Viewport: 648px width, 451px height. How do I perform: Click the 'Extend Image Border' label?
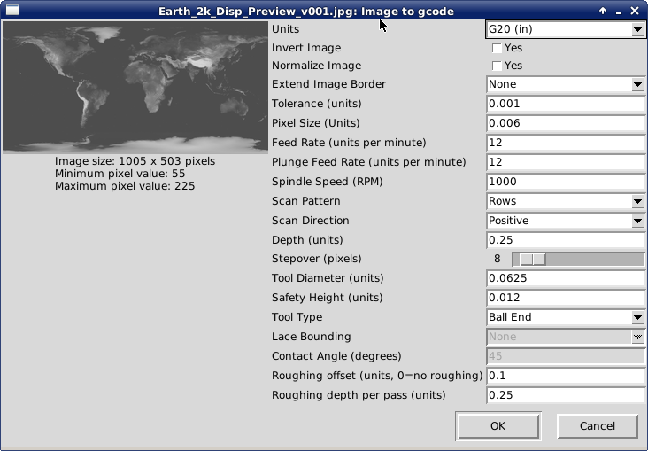[x=328, y=84]
